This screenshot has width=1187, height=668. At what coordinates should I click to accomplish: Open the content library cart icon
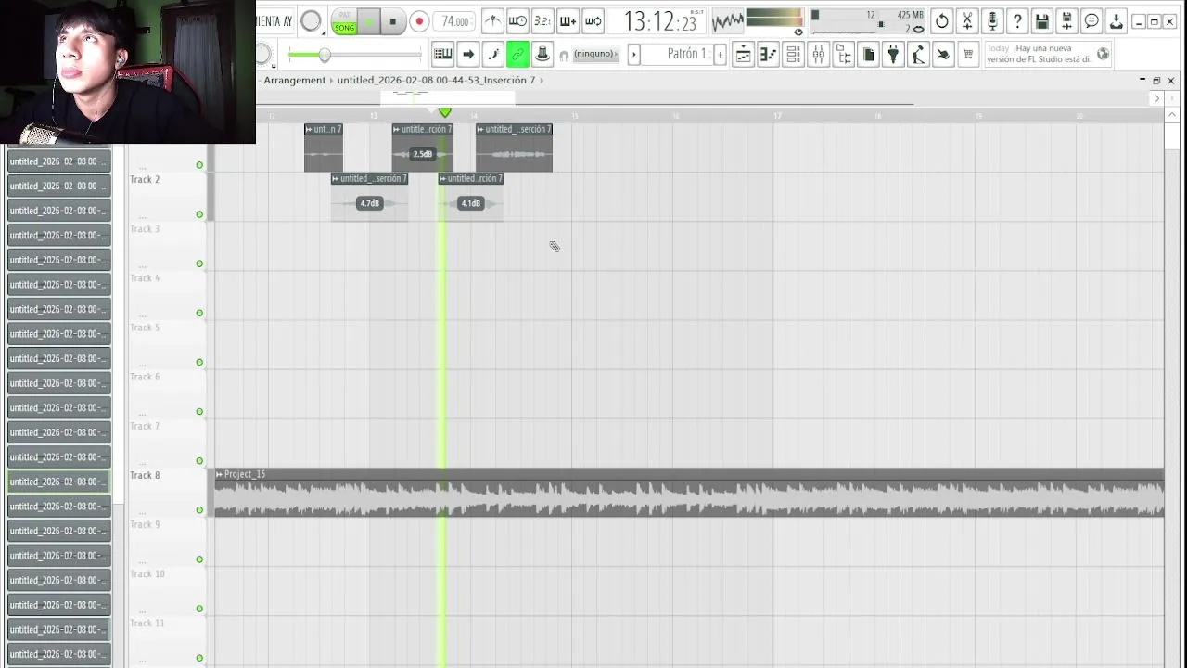(x=968, y=55)
